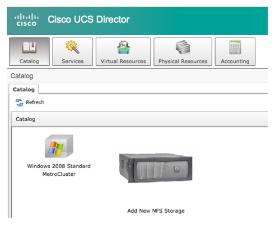Open the Physical Resources server icon menu

click(x=183, y=51)
